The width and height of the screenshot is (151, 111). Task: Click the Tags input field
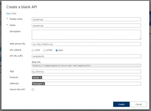coord(86,71)
